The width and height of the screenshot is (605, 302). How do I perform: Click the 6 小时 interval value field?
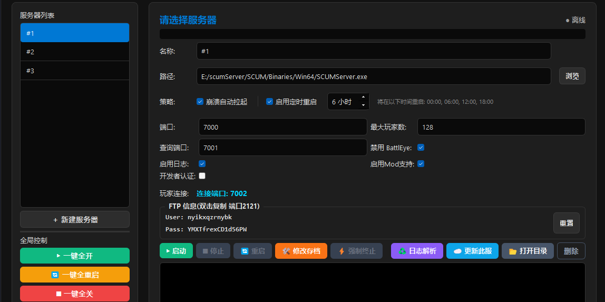pyautogui.click(x=343, y=102)
